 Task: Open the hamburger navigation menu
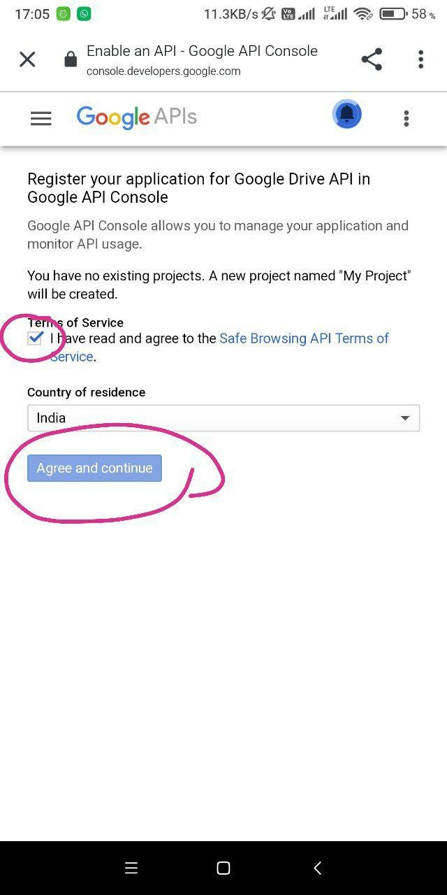click(x=41, y=118)
